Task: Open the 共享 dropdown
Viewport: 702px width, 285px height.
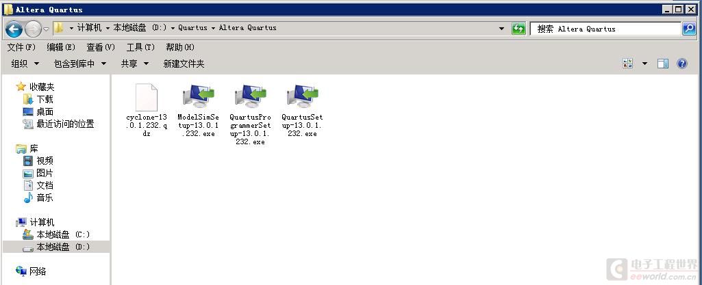Action: coord(134,64)
